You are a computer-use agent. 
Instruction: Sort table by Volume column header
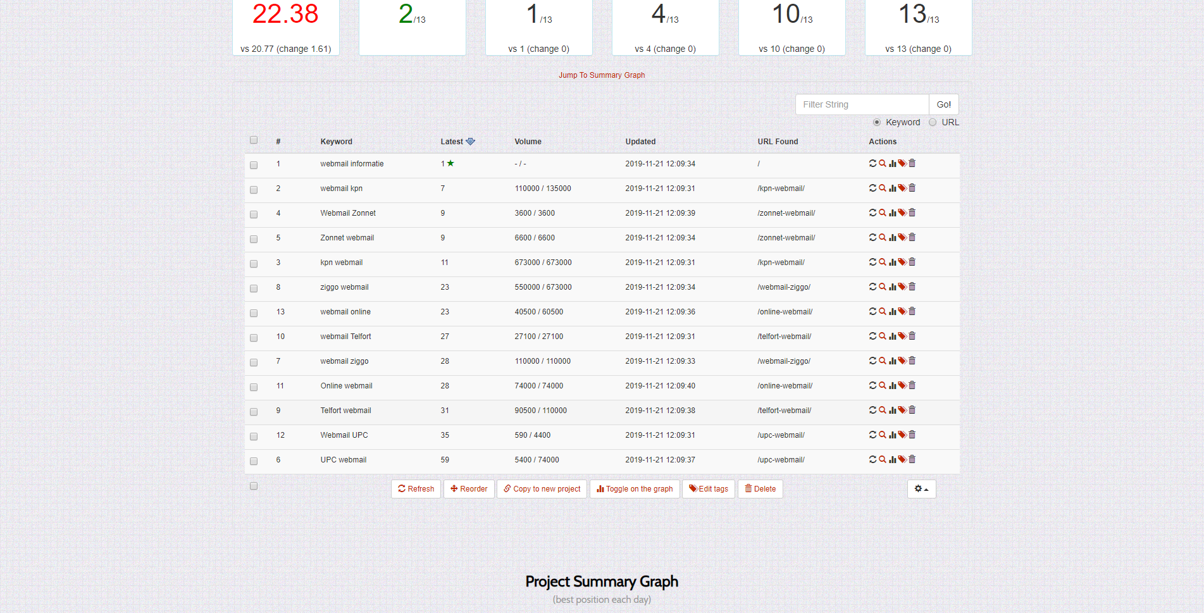528,142
